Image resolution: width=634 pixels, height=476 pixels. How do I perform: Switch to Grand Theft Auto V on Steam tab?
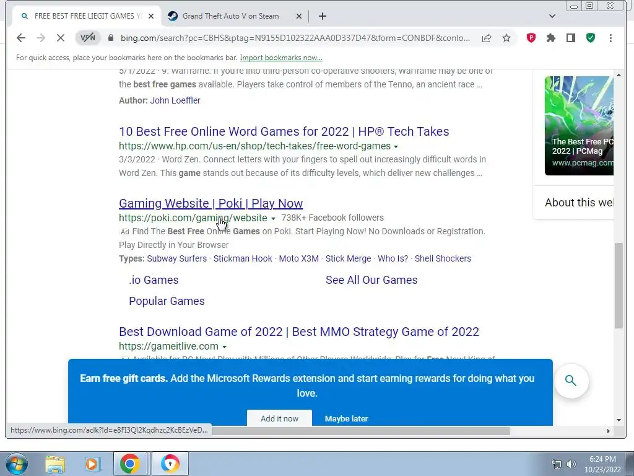(230, 16)
